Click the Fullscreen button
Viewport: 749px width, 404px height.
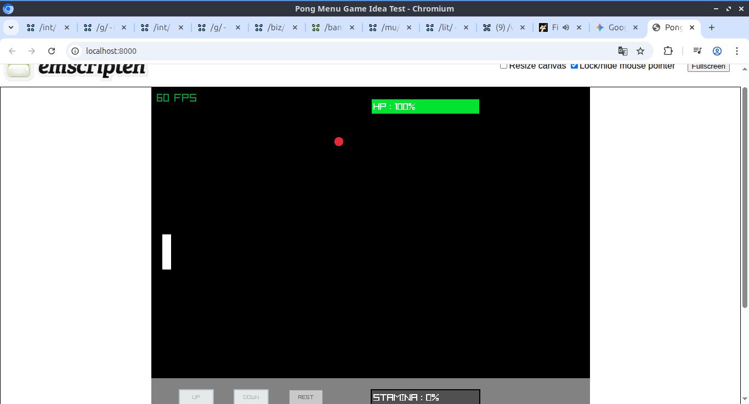(x=708, y=66)
